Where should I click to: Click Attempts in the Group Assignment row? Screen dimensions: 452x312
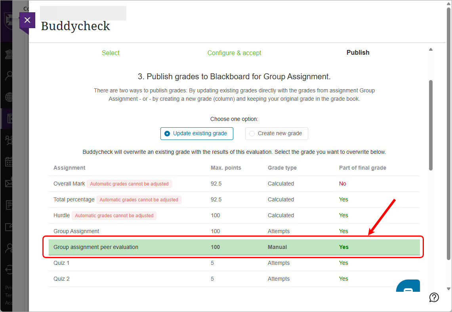278,231
